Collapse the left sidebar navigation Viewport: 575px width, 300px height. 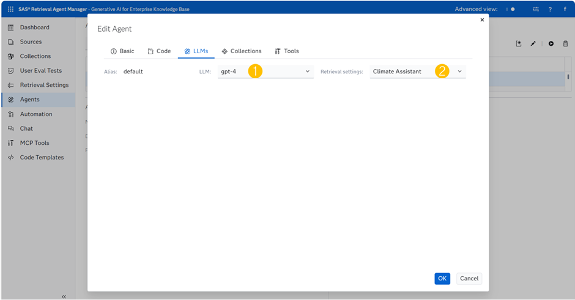(64, 296)
